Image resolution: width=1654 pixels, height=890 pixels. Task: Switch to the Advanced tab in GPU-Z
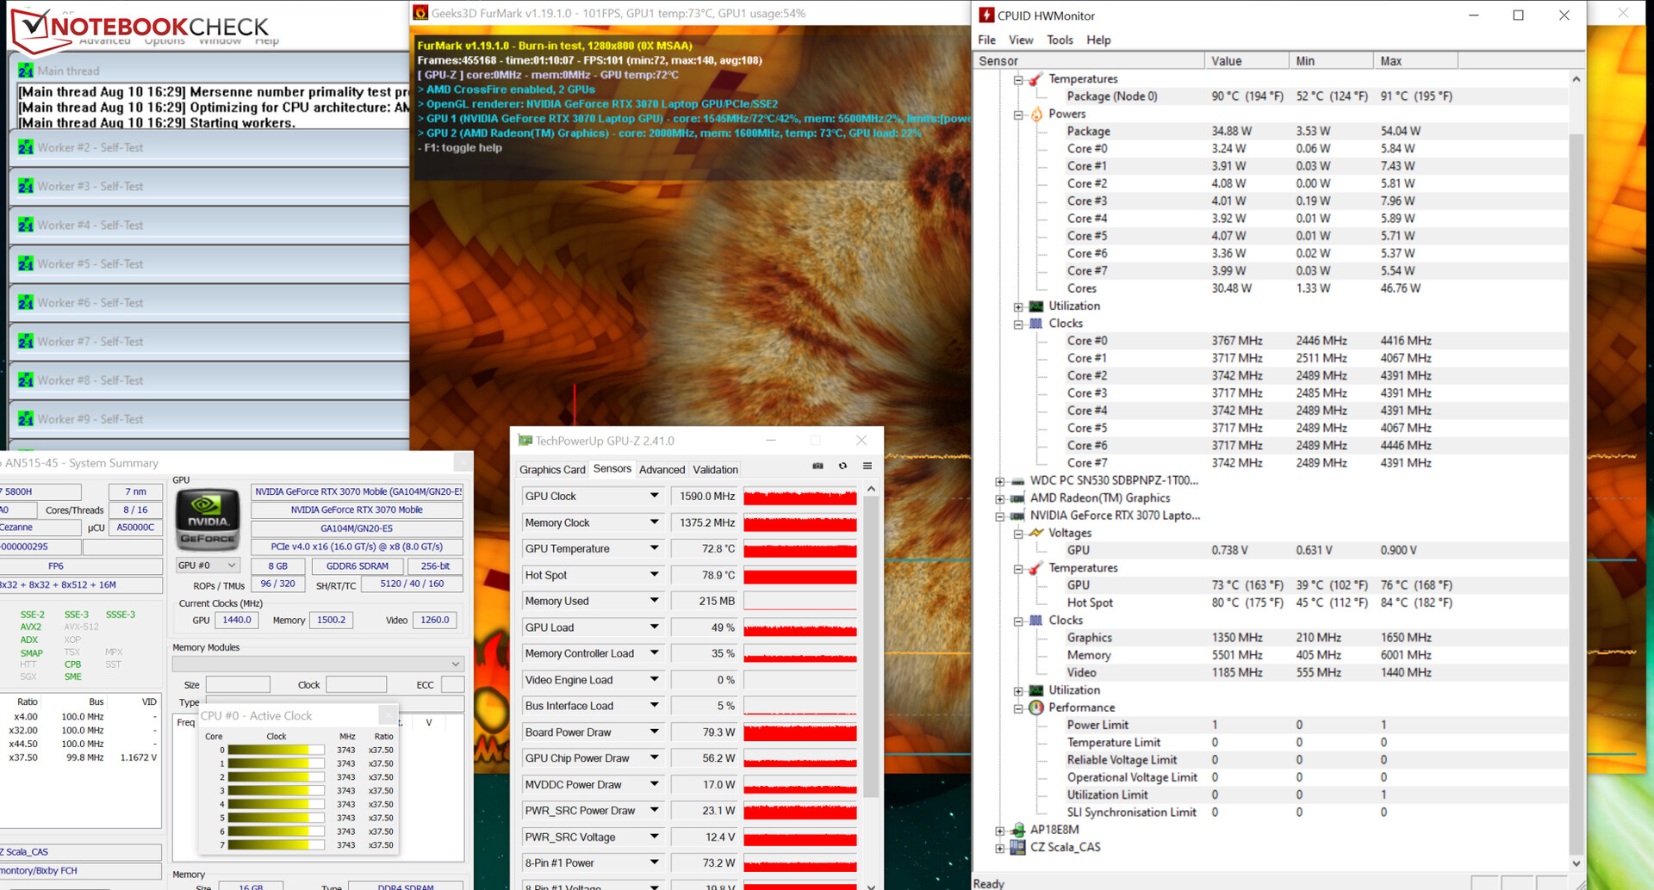point(662,469)
